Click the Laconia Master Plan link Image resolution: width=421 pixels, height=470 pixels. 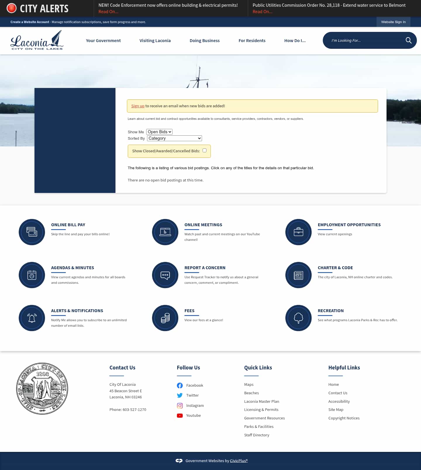tap(262, 402)
